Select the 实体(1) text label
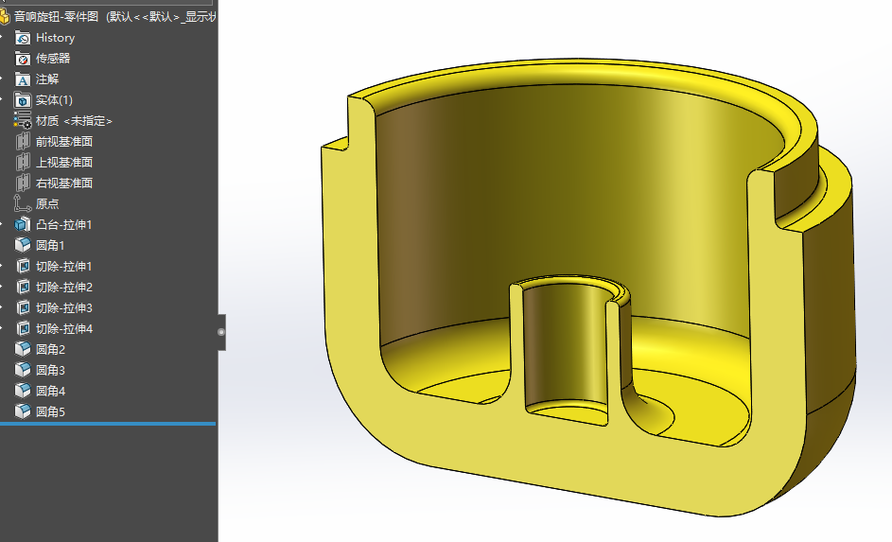Screen dimensions: 892x542 tap(54, 100)
